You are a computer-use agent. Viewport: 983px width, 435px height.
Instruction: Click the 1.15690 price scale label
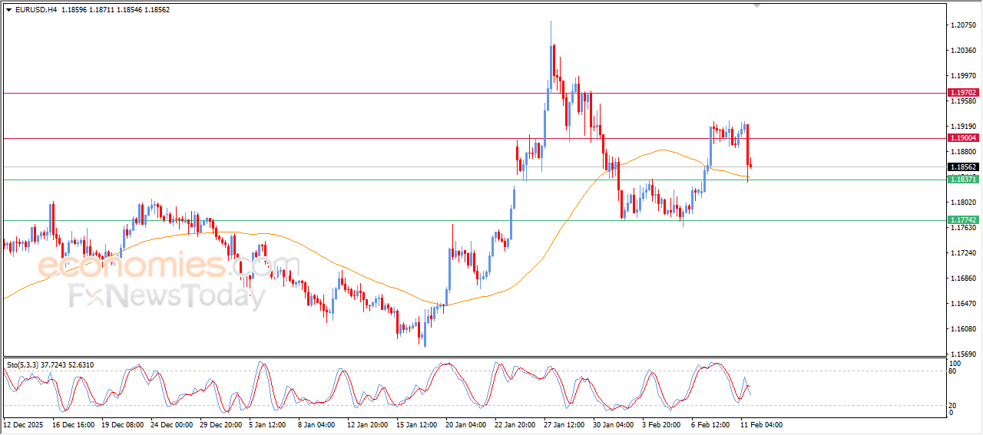click(x=963, y=354)
